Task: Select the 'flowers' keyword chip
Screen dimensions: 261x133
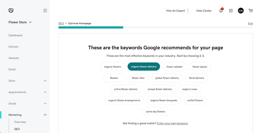Action: point(114,78)
